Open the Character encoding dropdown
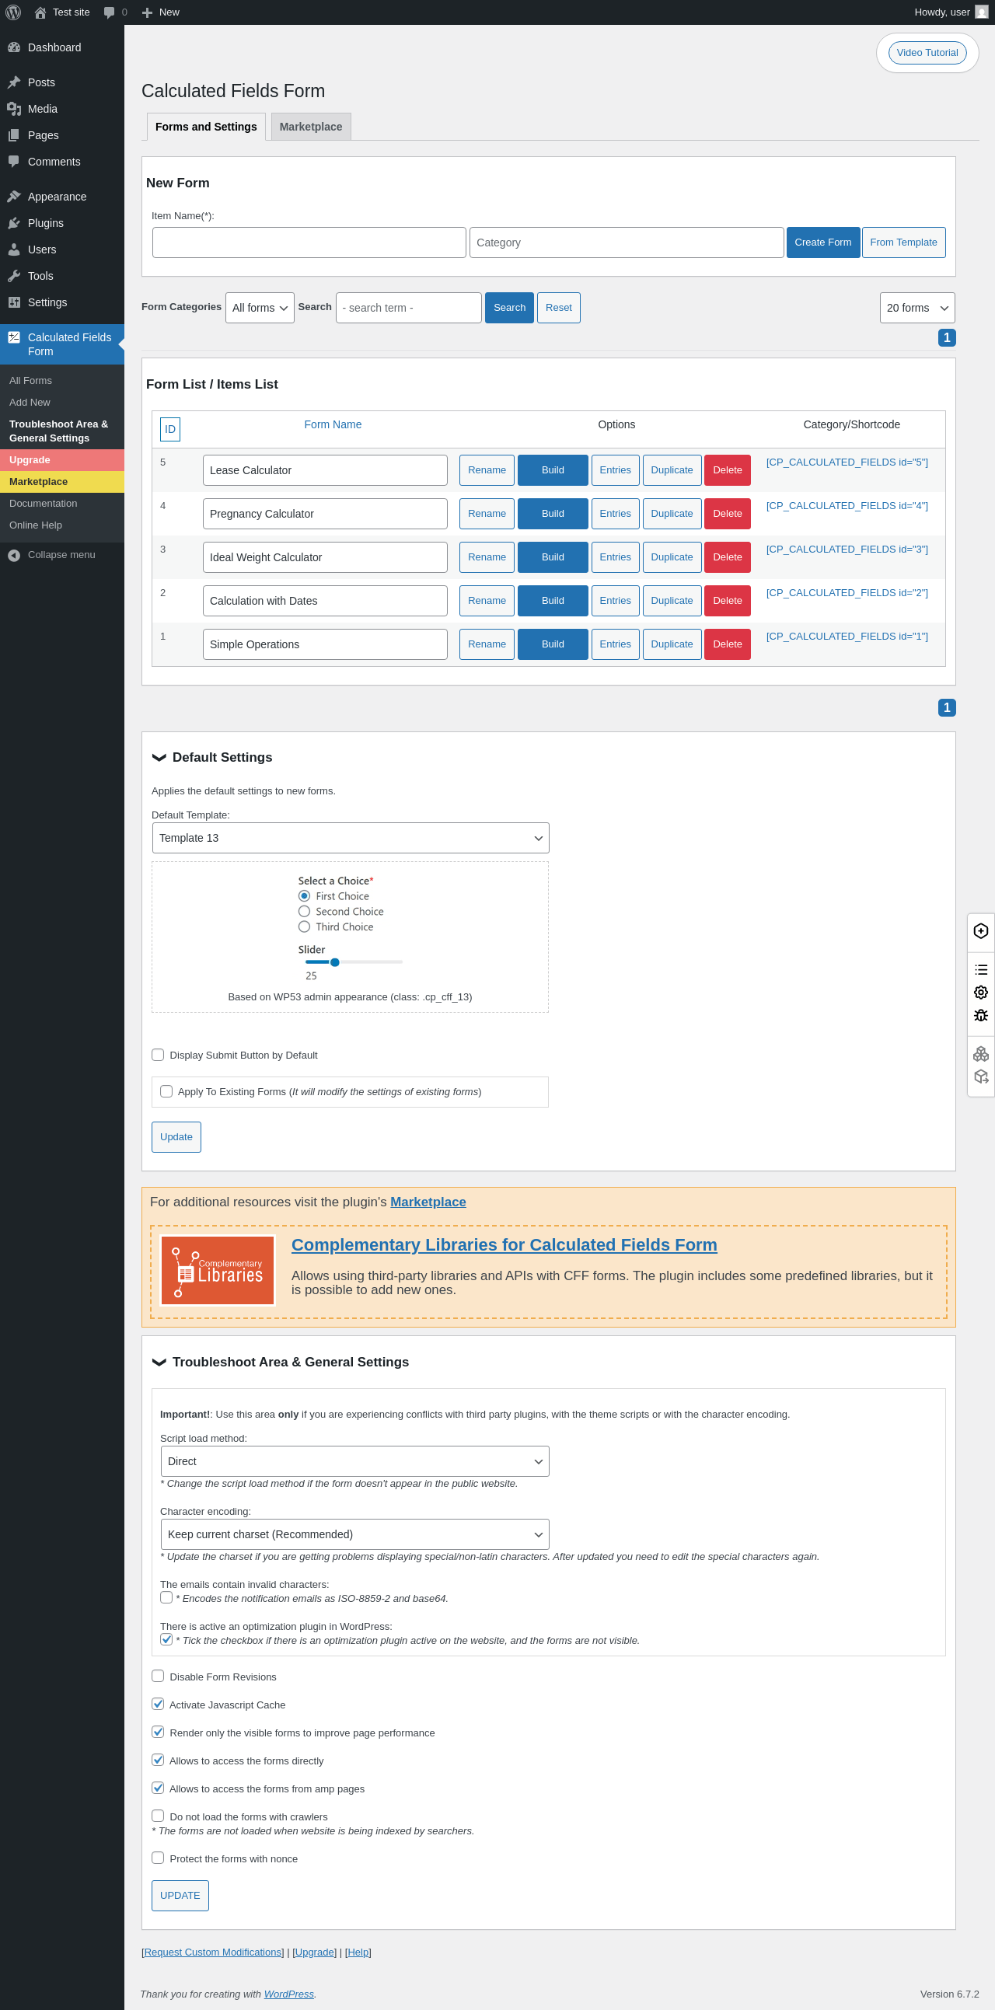995x2010 pixels. 354,1534
